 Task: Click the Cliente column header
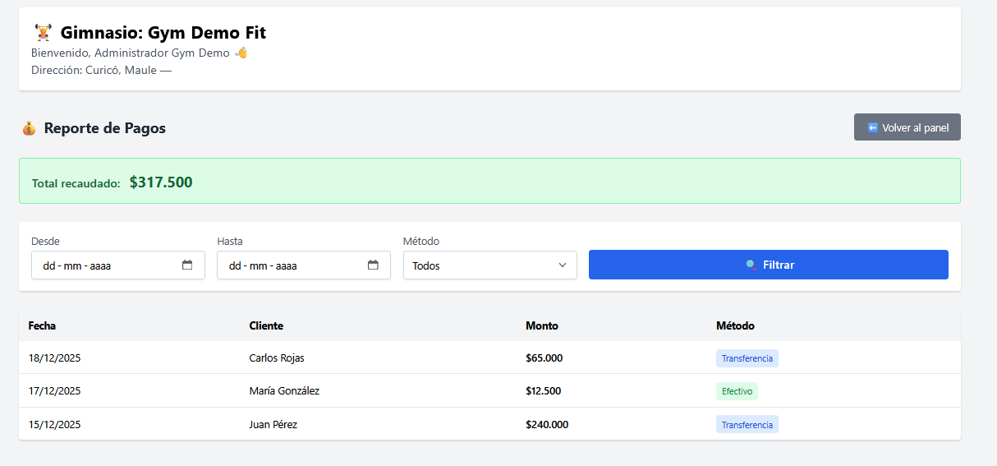coord(266,325)
